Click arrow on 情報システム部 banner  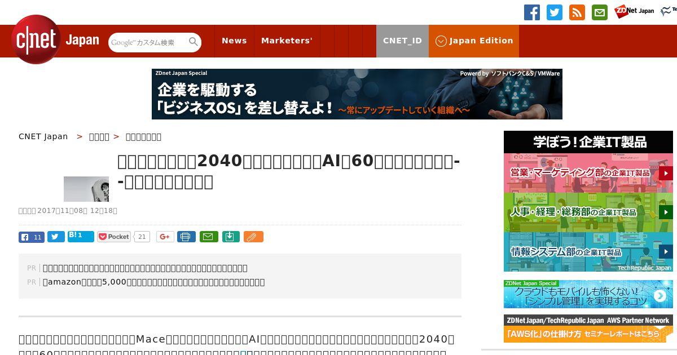pyautogui.click(x=666, y=252)
